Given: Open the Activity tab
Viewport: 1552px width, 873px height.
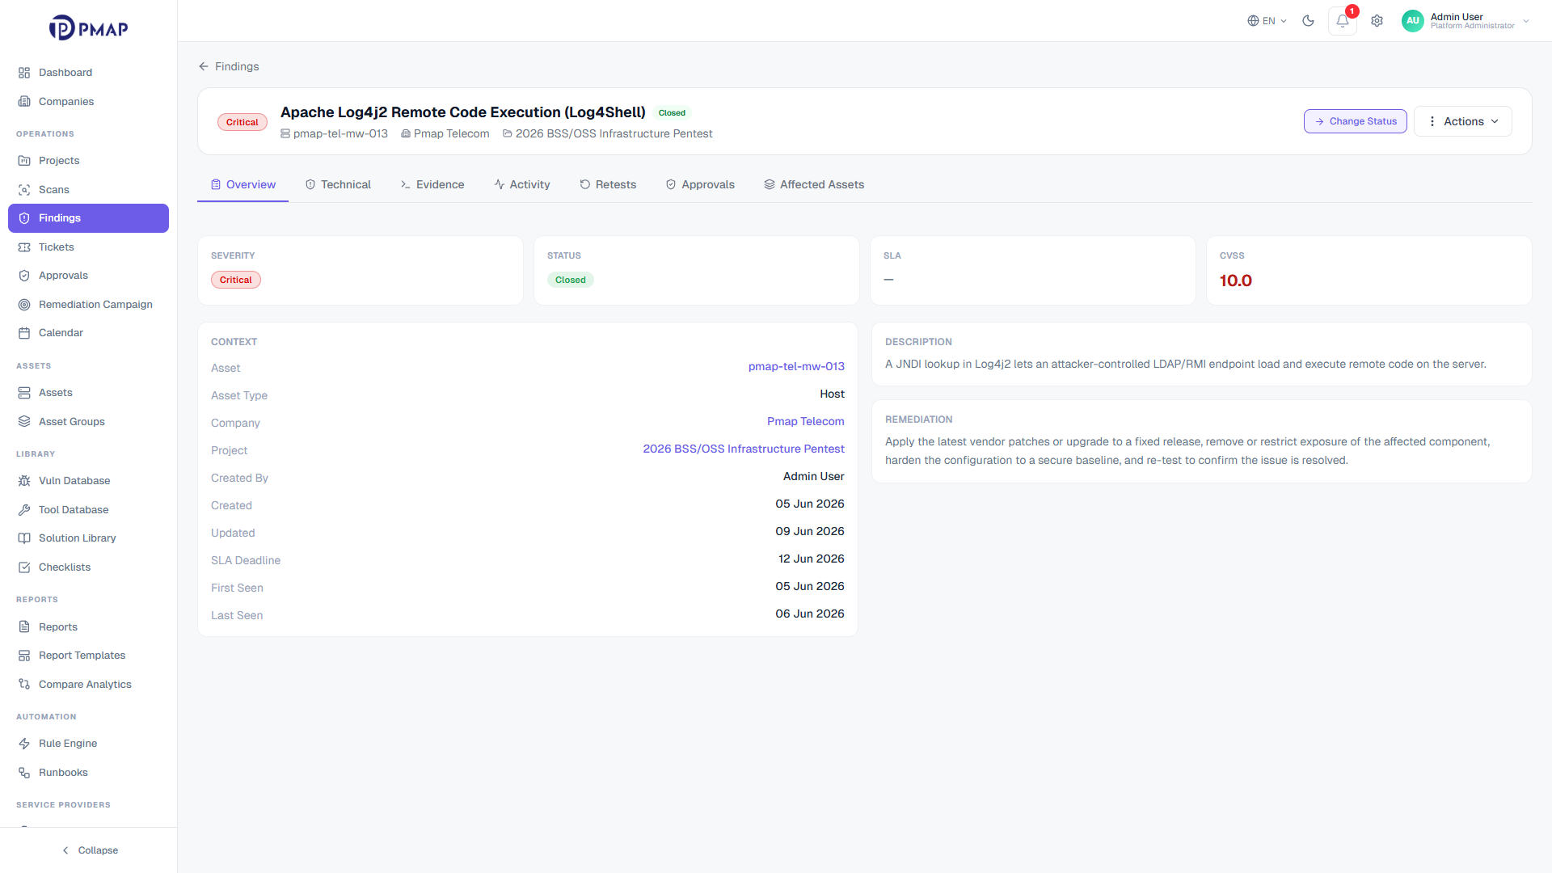Looking at the screenshot, I should (522, 185).
